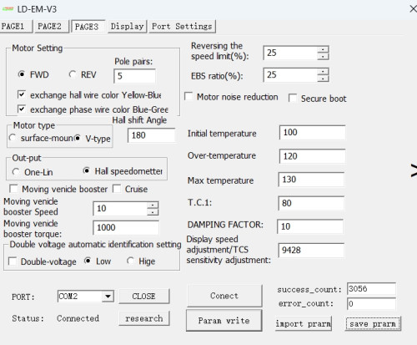Click Display speed adjustment/TCS sensitivity field

tap(311, 250)
